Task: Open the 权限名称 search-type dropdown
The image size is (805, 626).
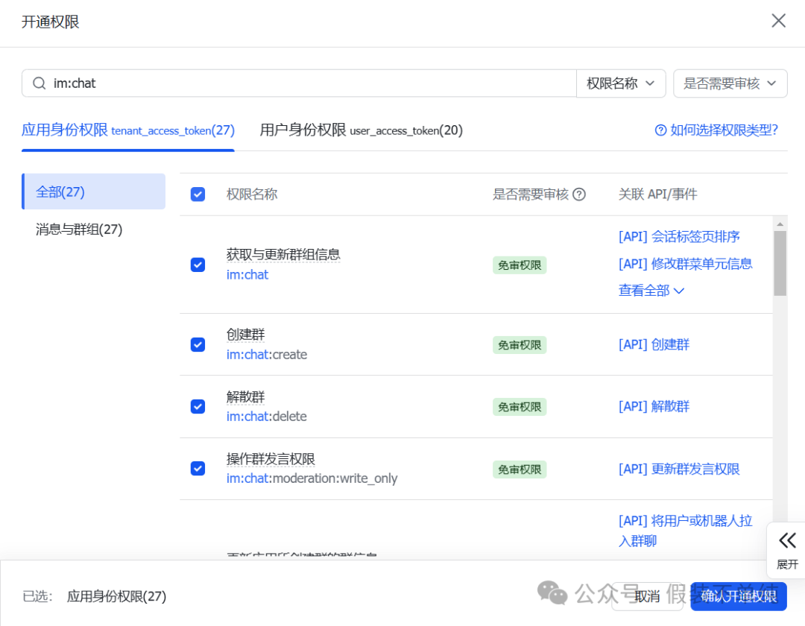Action: click(621, 83)
